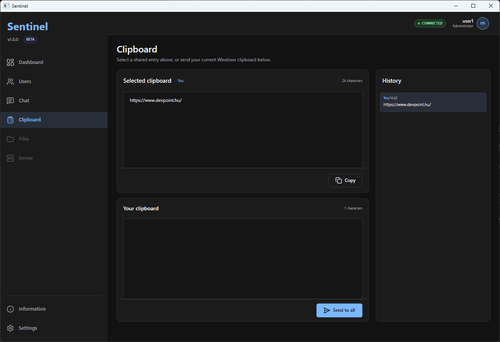
Task: Open the Files section
Action: tap(54, 139)
